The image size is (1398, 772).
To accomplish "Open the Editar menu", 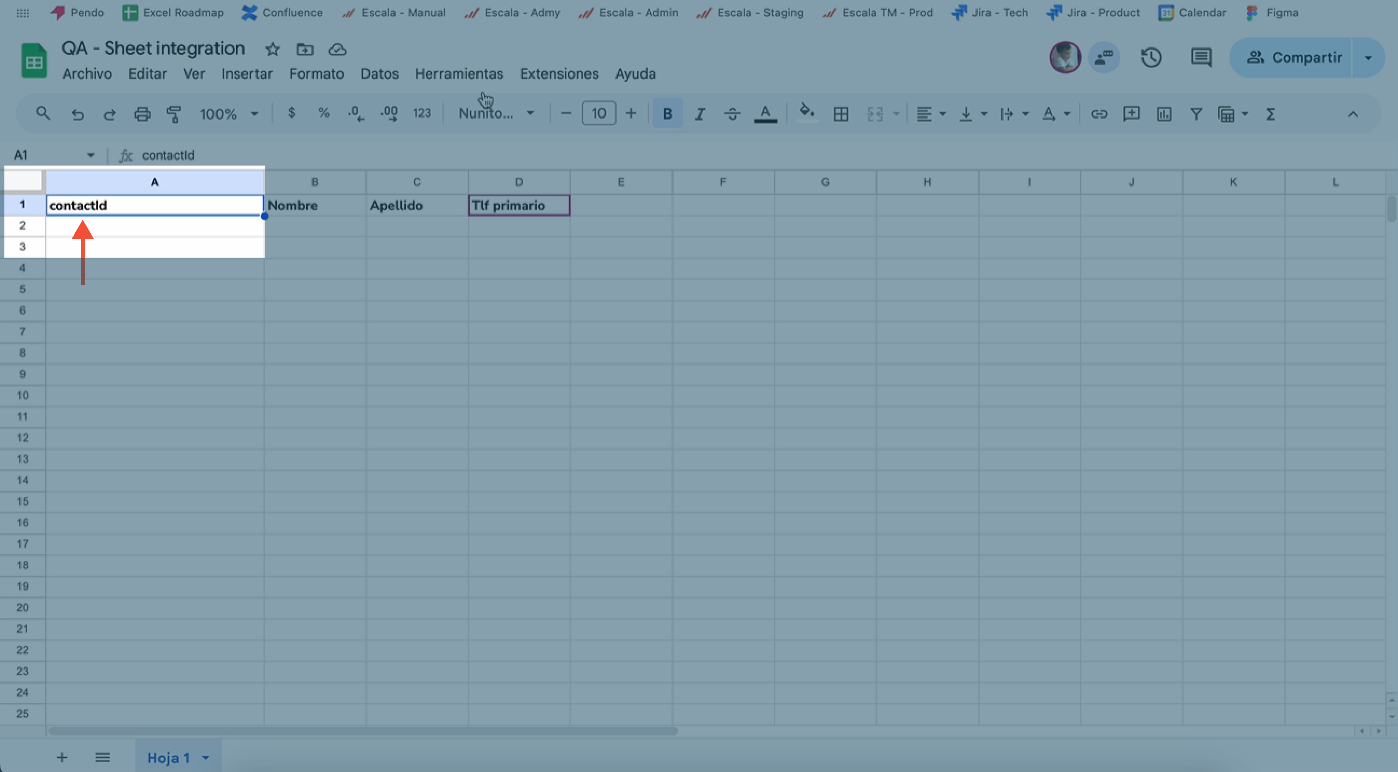I will pyautogui.click(x=148, y=74).
